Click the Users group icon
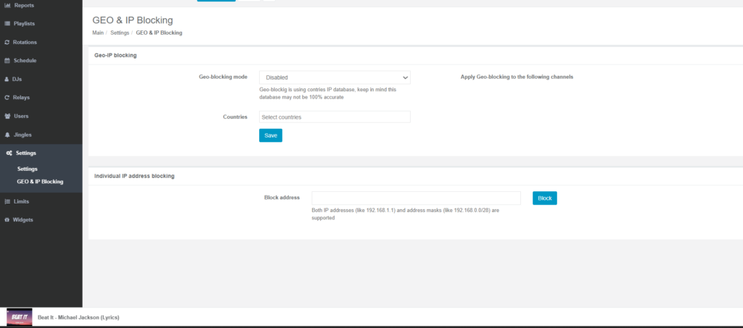This screenshot has height=328, width=743. click(7, 116)
